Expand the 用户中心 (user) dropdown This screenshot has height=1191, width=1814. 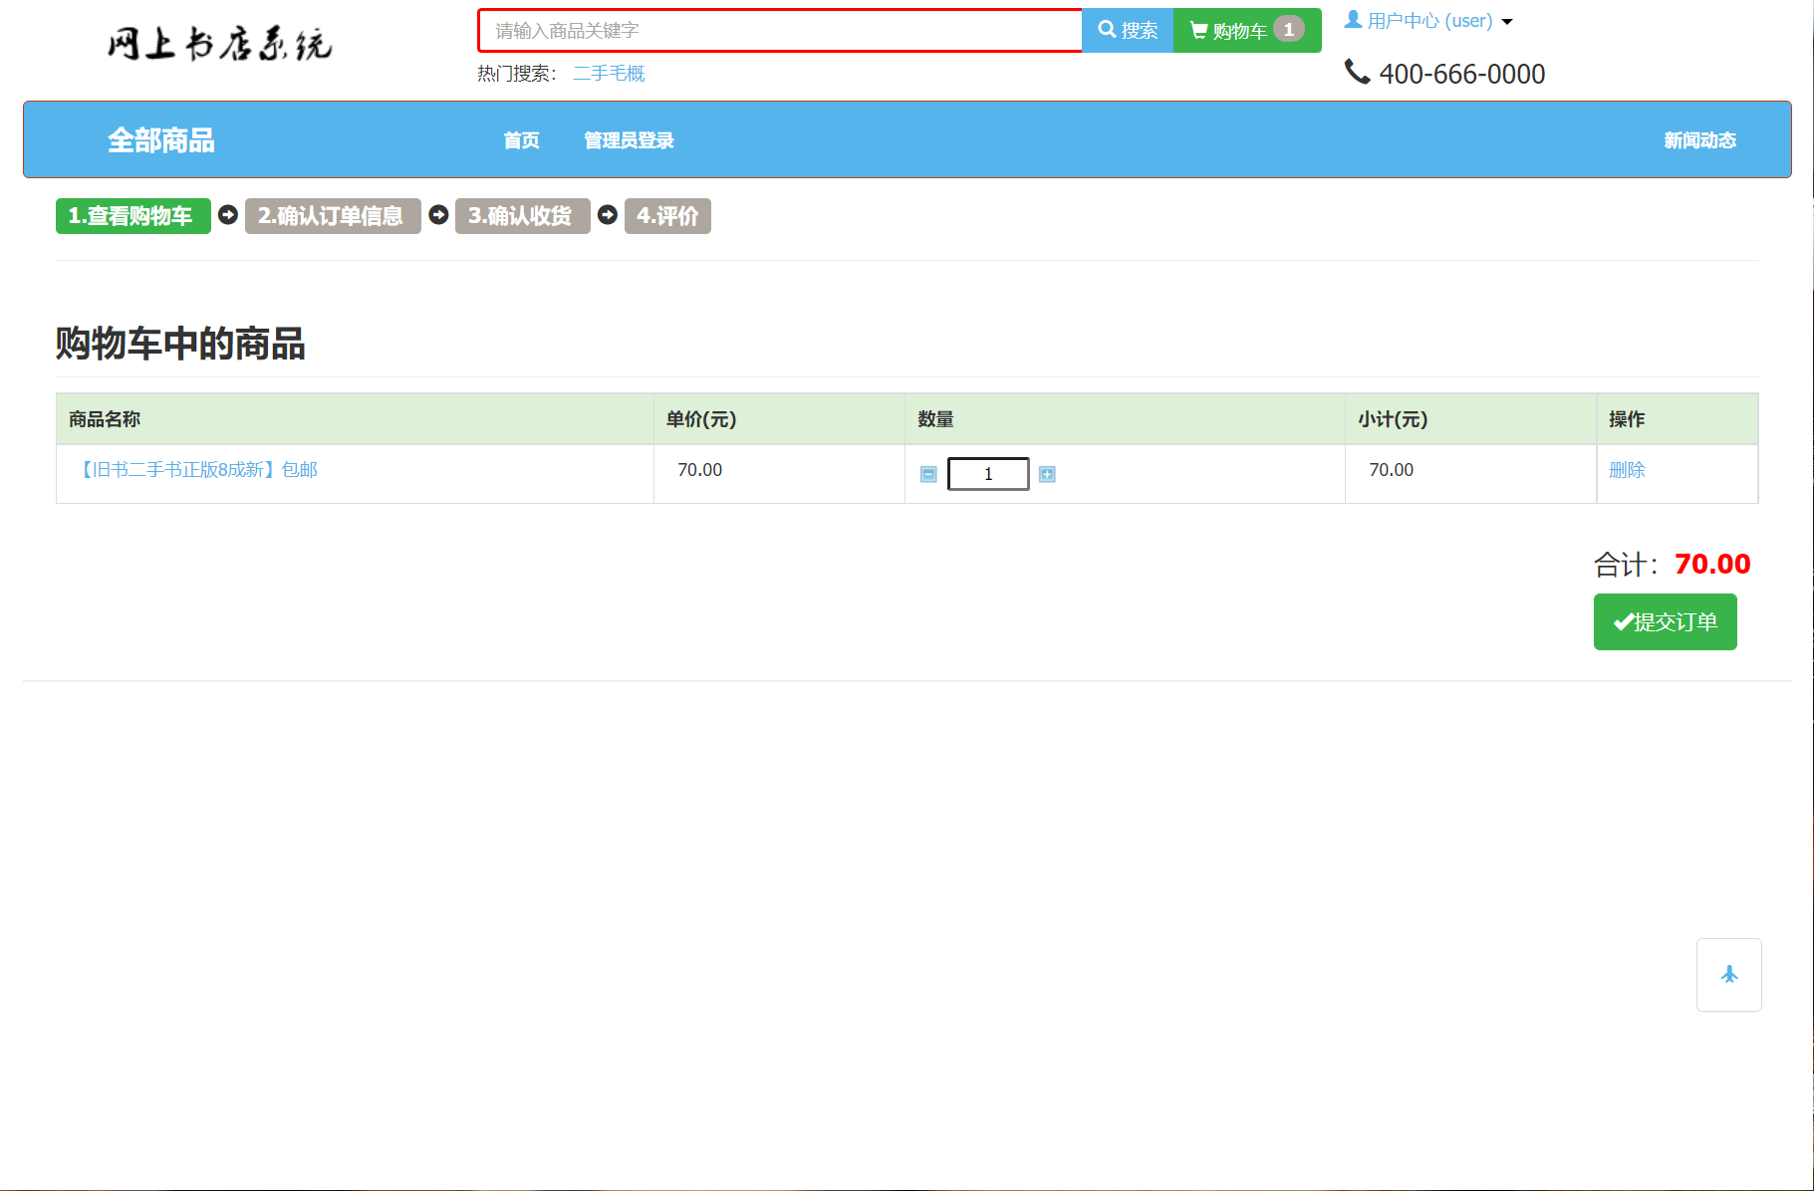click(1428, 21)
